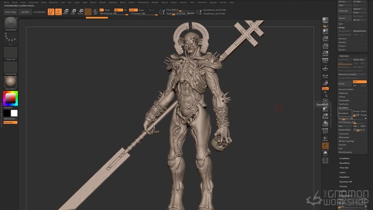Screen dimensions: 373x210
Task: Open the Render menu
Action: [x=155, y=3]
